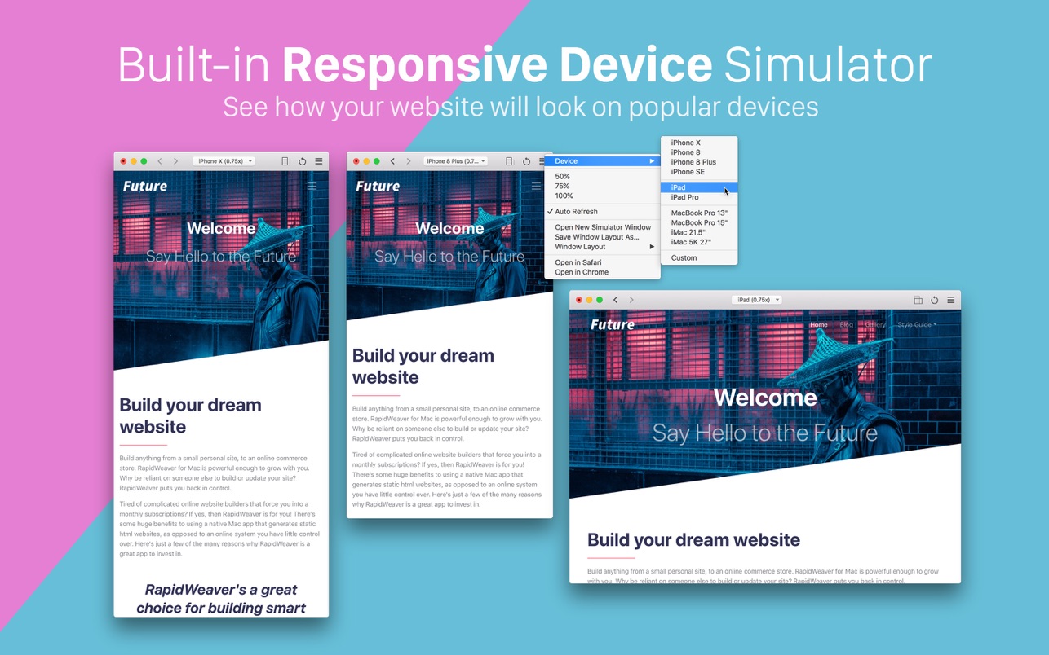Open the hamburger menu in iPad window toolbar
The height and width of the screenshot is (655, 1049).
(x=951, y=300)
